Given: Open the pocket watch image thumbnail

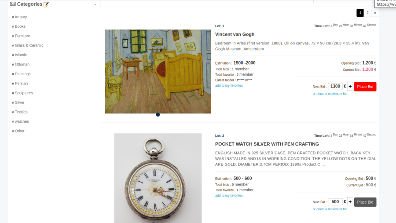Looking at the screenshot, I should pos(158,178).
